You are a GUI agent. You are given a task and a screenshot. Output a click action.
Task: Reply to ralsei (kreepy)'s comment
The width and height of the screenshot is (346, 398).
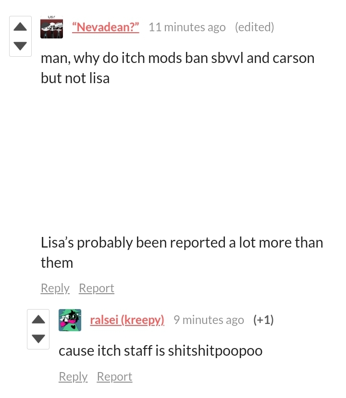point(73,377)
